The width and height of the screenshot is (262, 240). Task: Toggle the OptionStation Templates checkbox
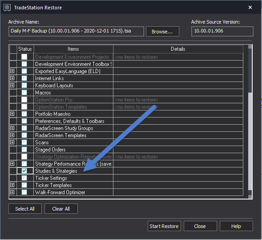24,107
